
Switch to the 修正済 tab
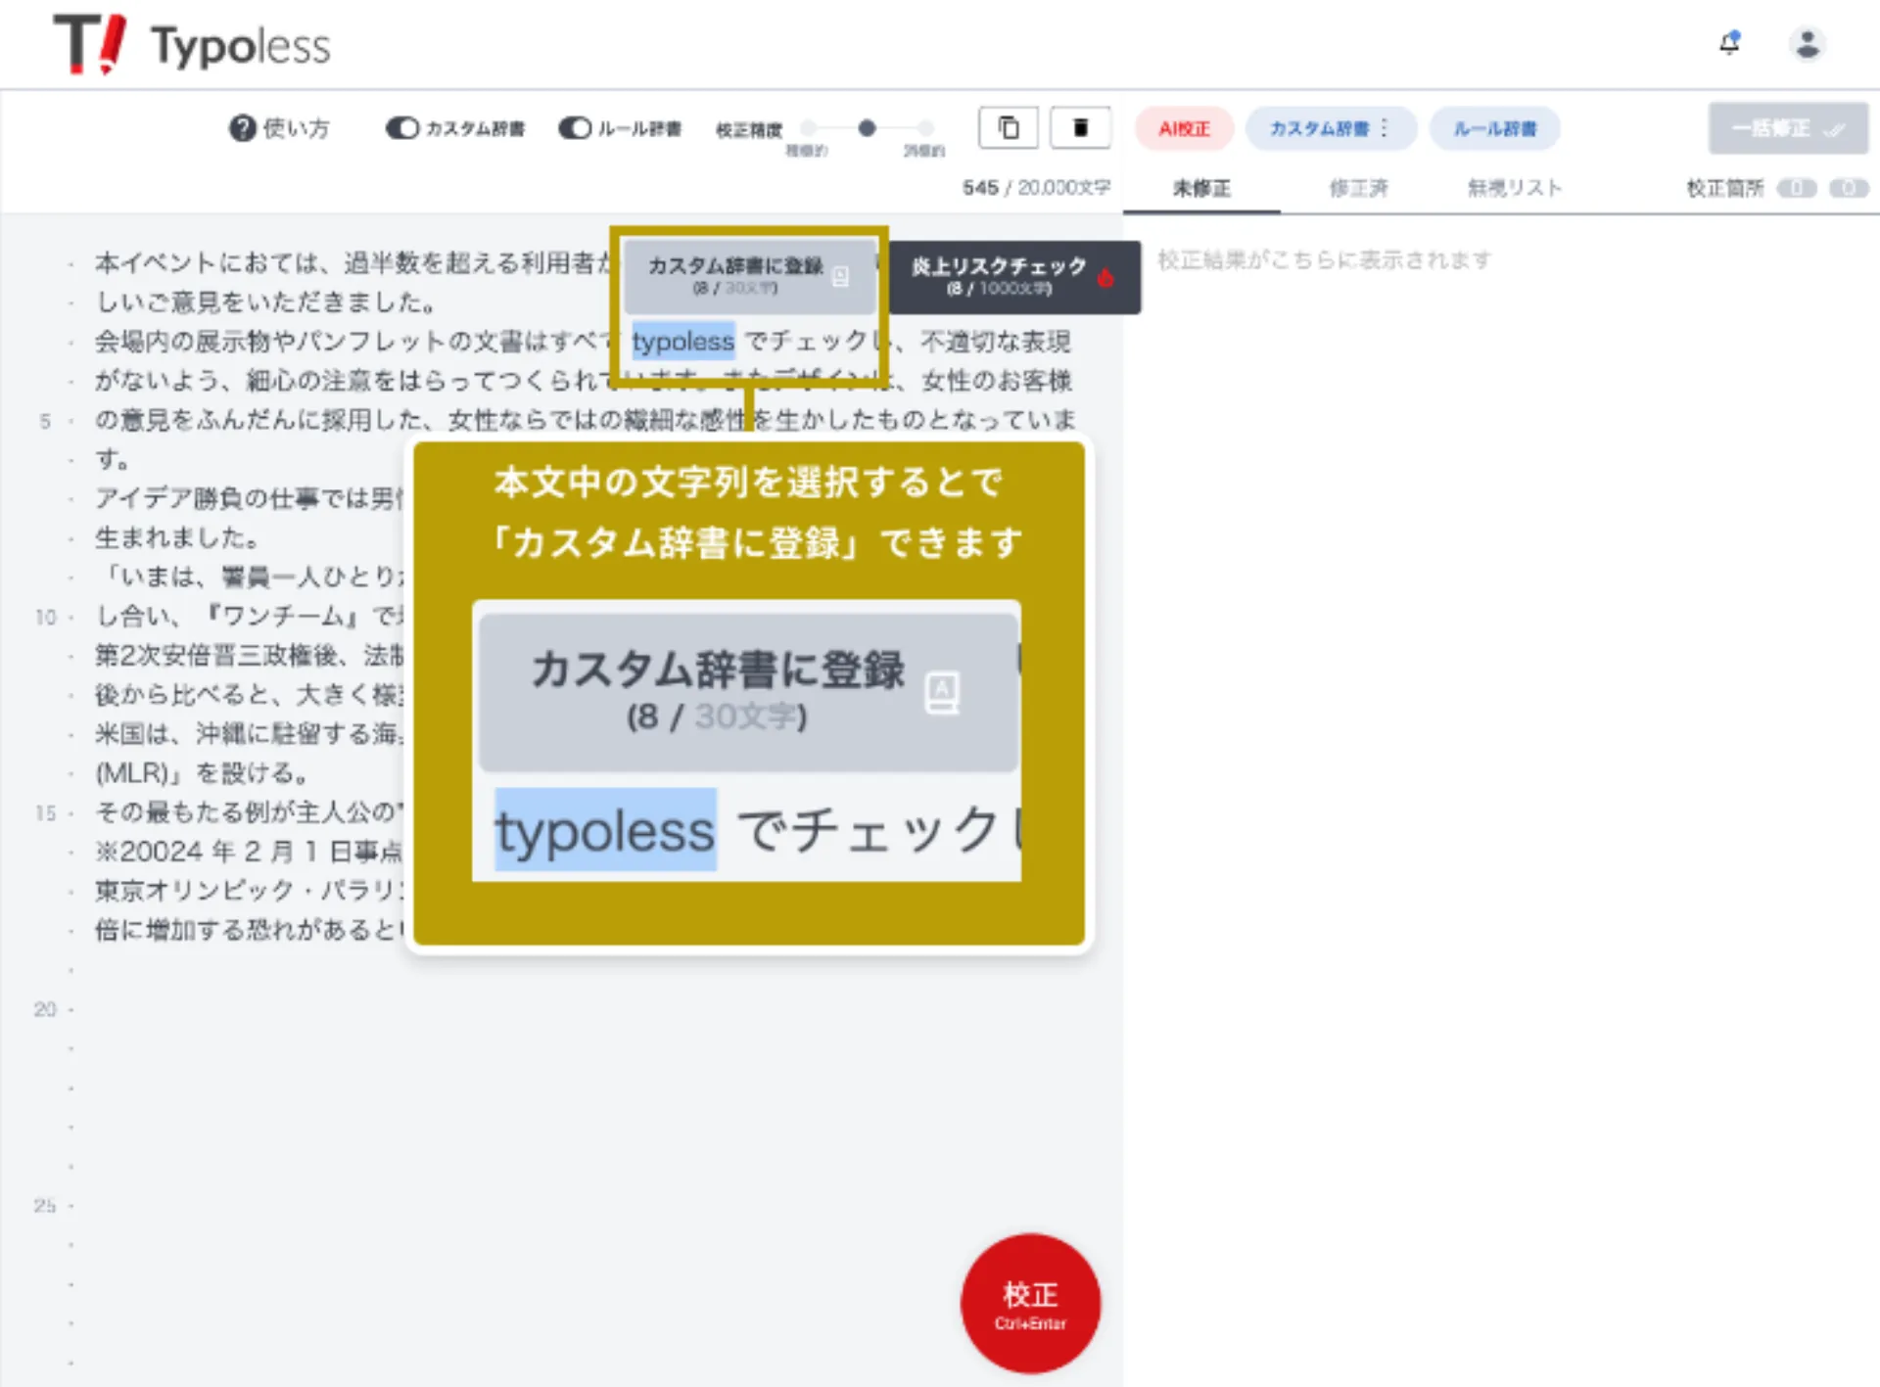coord(1358,188)
